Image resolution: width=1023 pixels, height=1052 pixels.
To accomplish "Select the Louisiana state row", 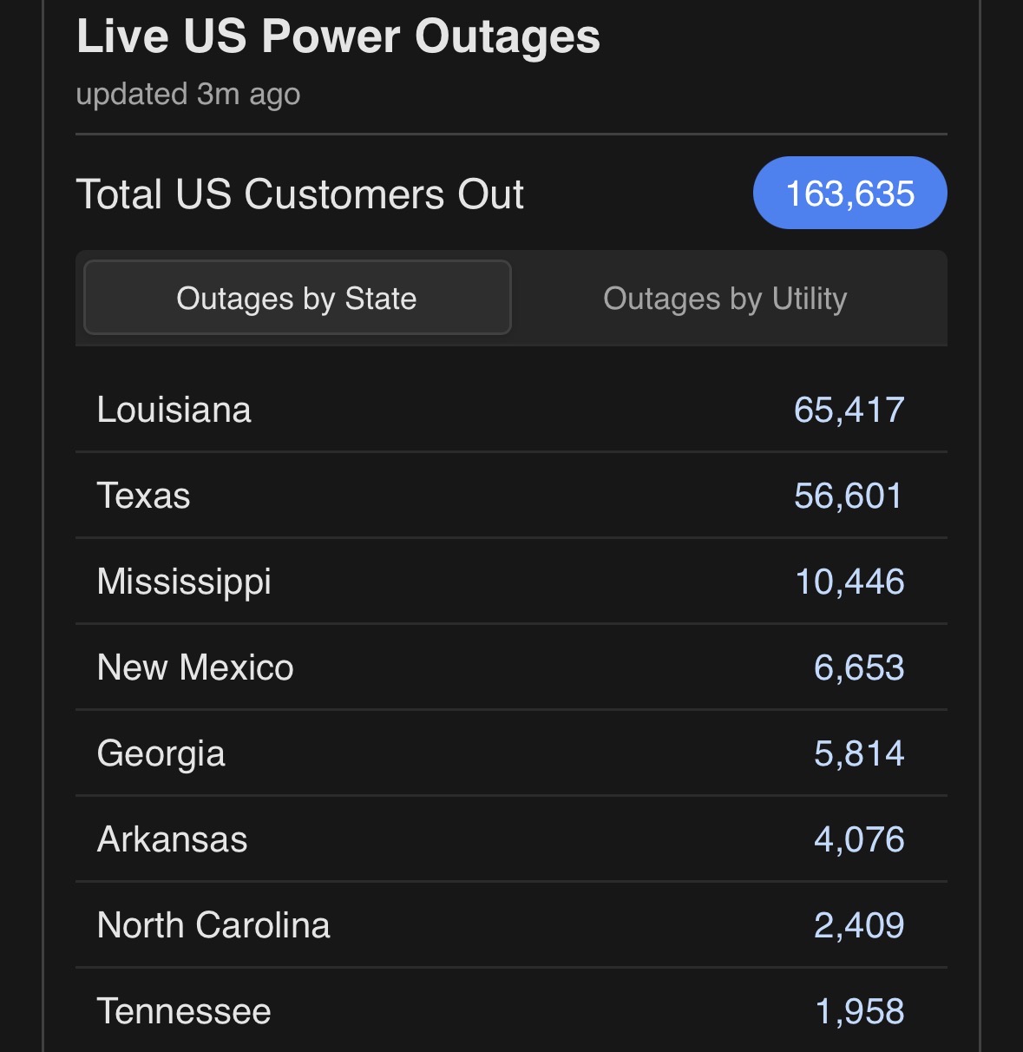I will point(174,410).
